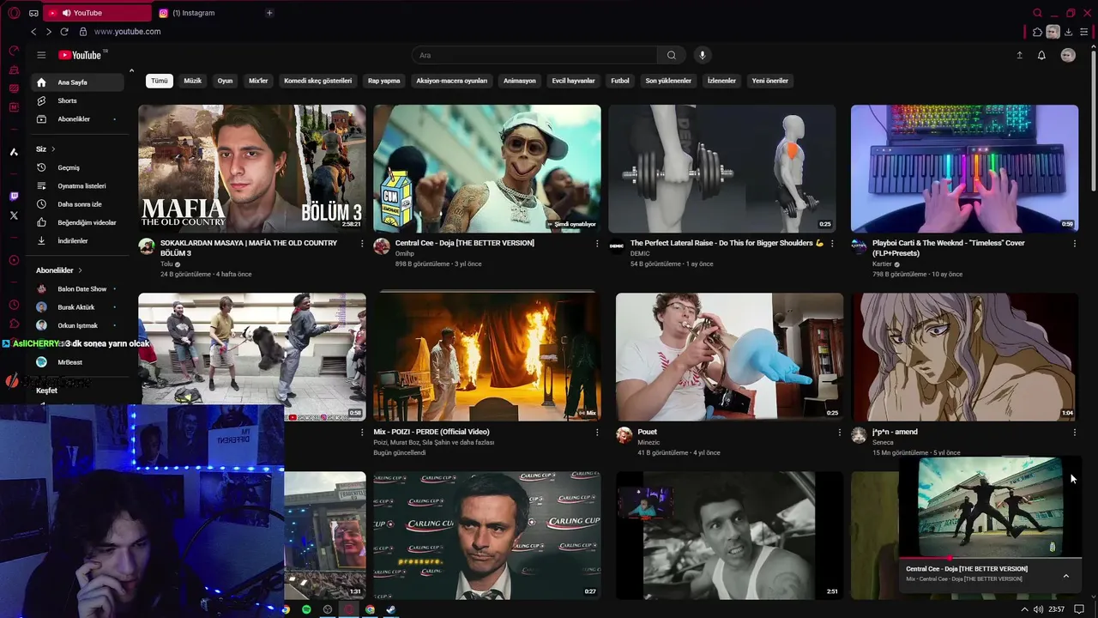Select Komedi skeç gösterileri chip
This screenshot has width=1098, height=618.
(x=318, y=81)
